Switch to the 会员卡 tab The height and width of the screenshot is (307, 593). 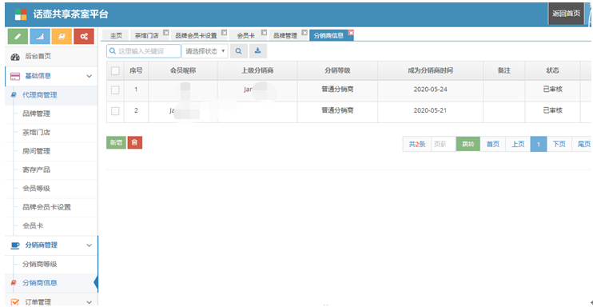246,36
